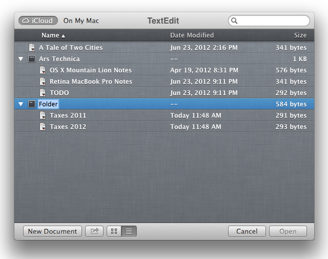
Task: Click the magnifying glass search icon
Action: (234, 21)
